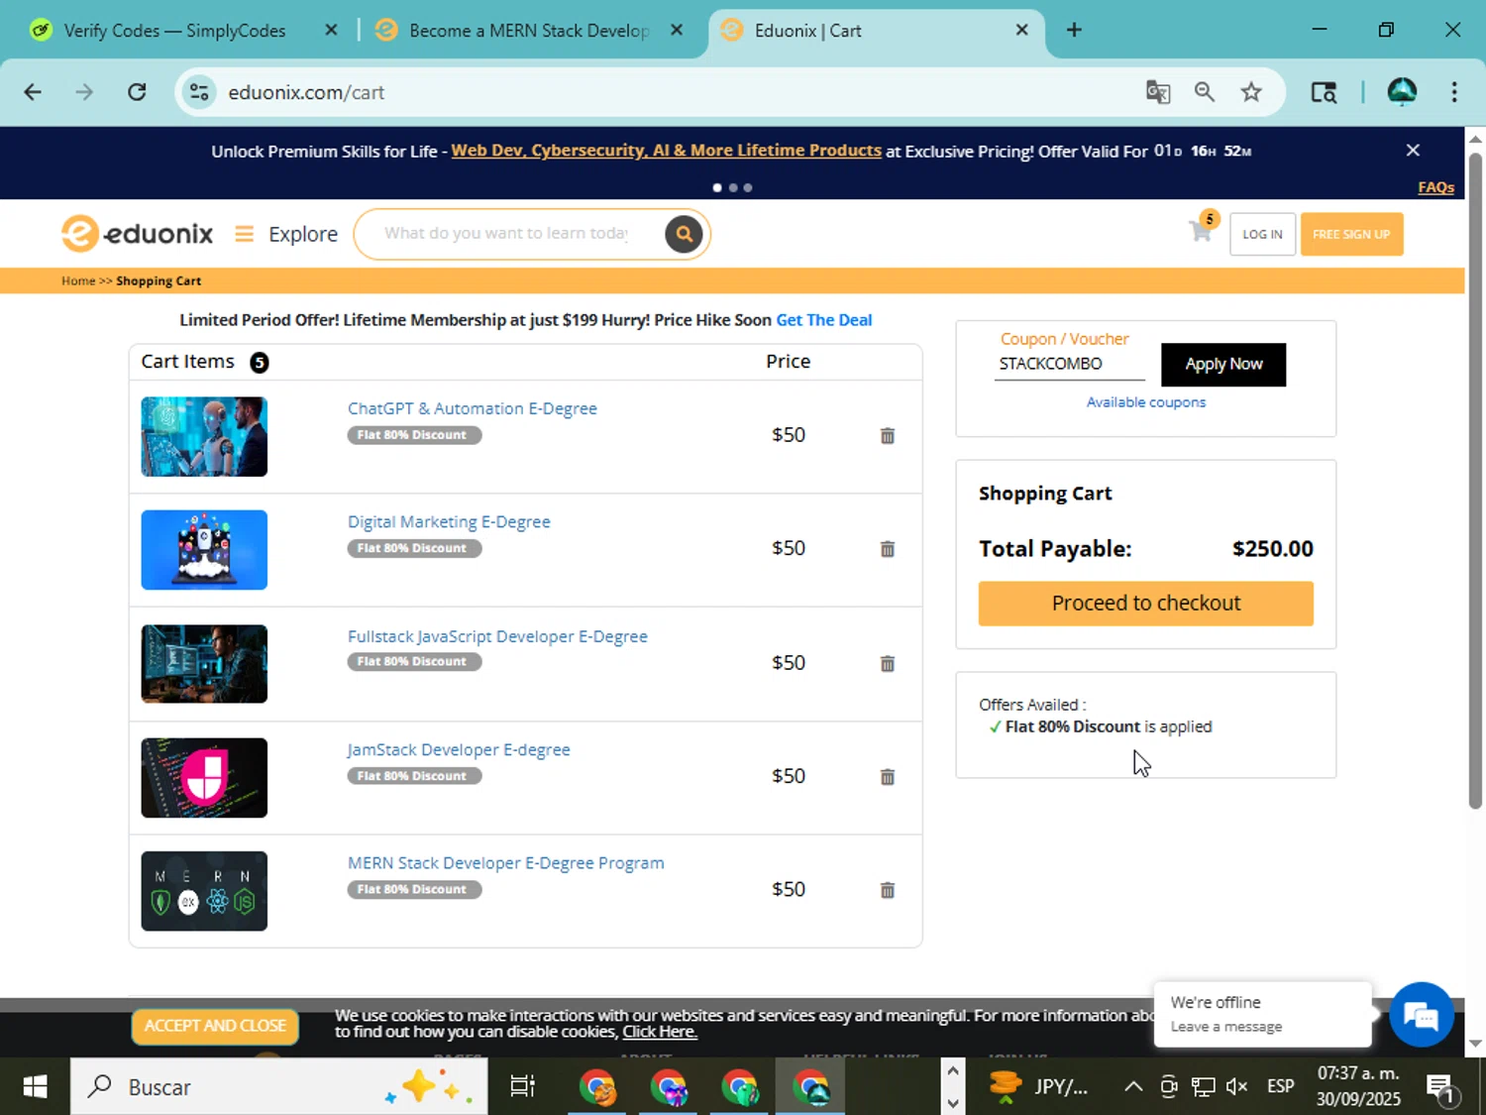Click the ChatGPT & Automation course thumbnail
Screen dimensions: 1486x1115
pos(204,436)
